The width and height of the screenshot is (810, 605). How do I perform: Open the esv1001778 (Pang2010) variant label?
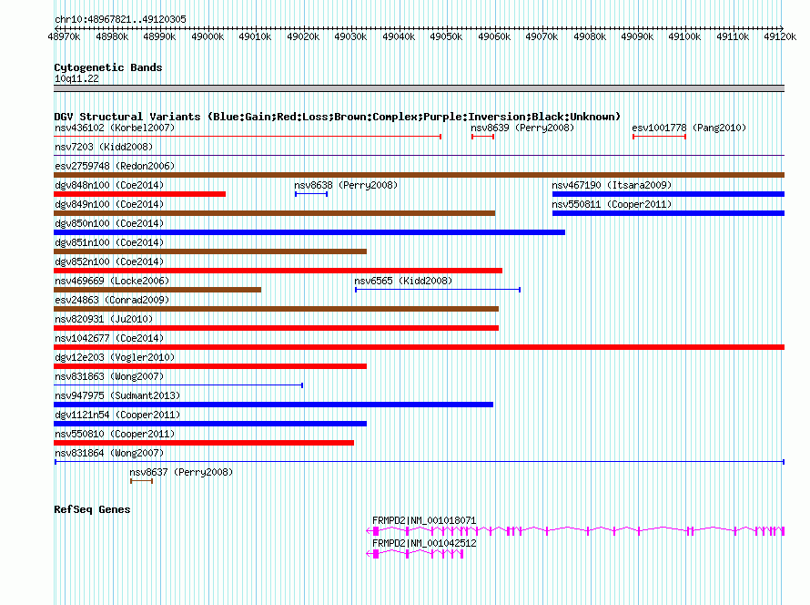pos(689,128)
